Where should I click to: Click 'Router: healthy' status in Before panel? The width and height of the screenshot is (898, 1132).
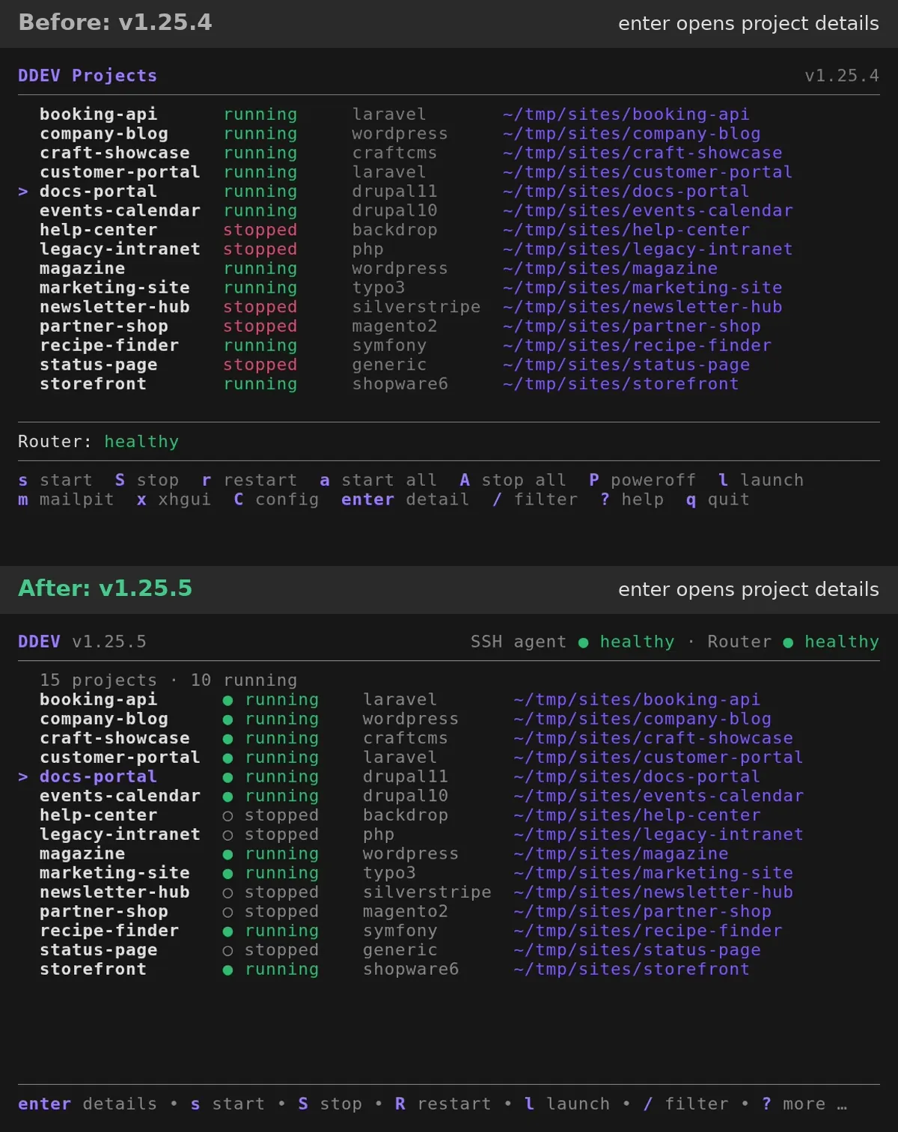click(x=98, y=442)
